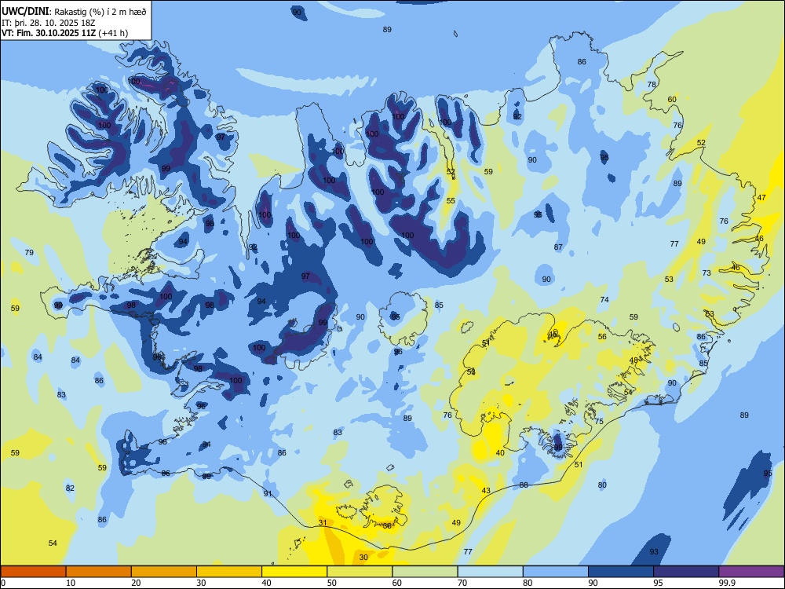
Task: Select the '75' humidity value on the map
Action: 599,422
